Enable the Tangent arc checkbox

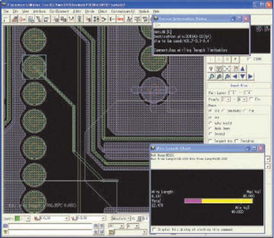pyautogui.click(x=210, y=141)
